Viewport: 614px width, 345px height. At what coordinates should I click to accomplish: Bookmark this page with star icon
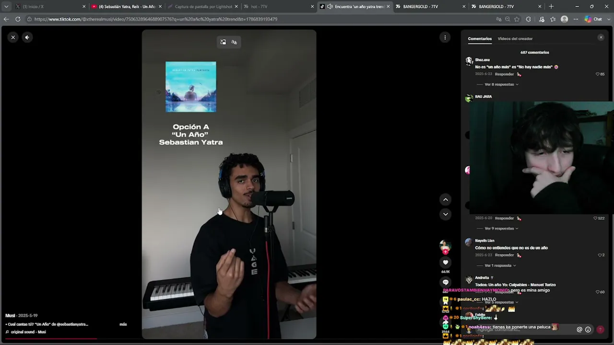(x=517, y=19)
